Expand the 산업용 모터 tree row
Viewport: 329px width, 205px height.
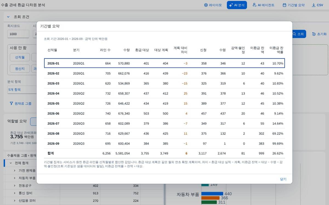[x=15, y=201]
